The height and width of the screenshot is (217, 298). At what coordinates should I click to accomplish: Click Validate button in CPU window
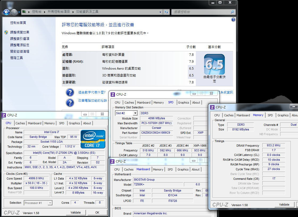[76, 213]
